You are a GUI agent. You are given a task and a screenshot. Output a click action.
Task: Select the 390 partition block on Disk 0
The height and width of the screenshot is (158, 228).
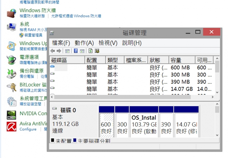tap(166, 122)
